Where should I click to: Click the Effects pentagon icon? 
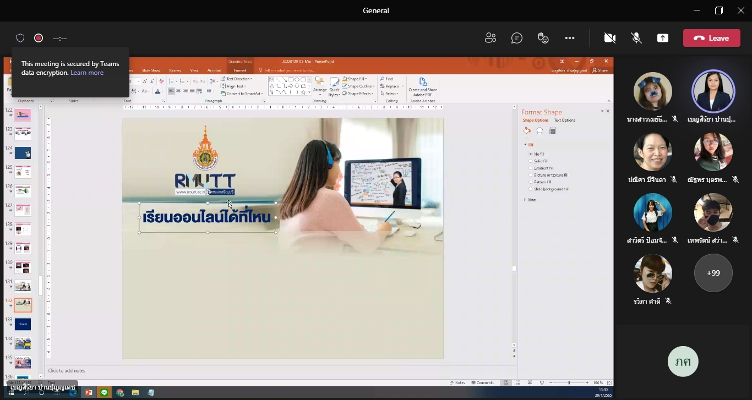(540, 131)
